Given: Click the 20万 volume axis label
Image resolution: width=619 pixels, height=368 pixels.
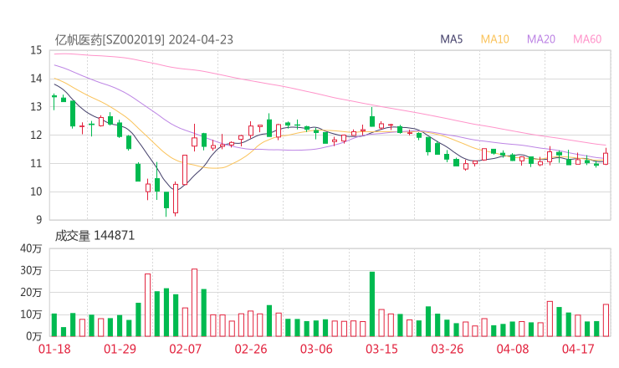Looking at the screenshot, I should (31, 293).
